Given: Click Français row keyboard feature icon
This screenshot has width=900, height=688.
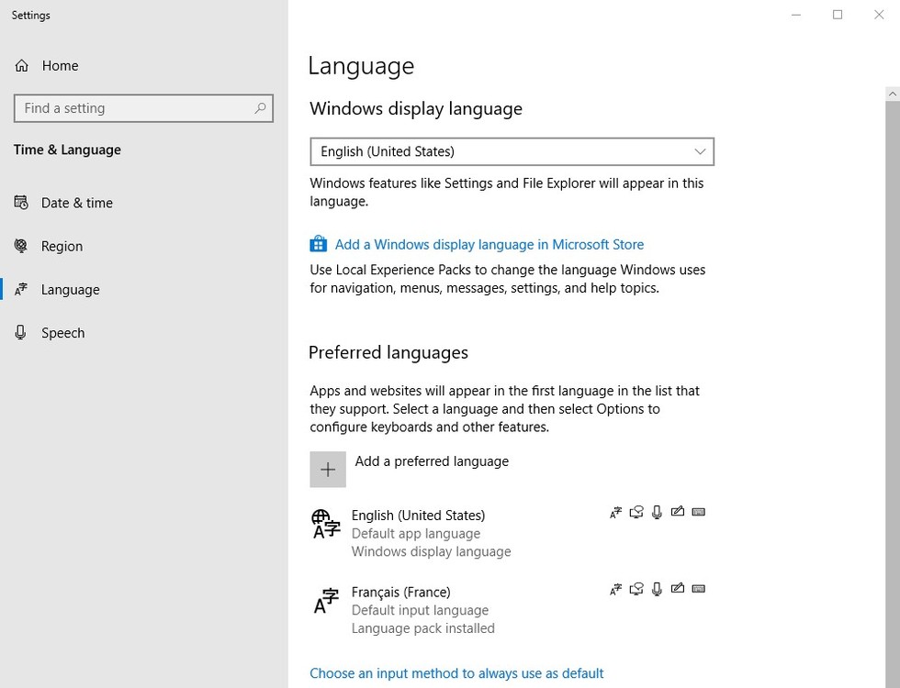Looking at the screenshot, I should pyautogui.click(x=699, y=589).
